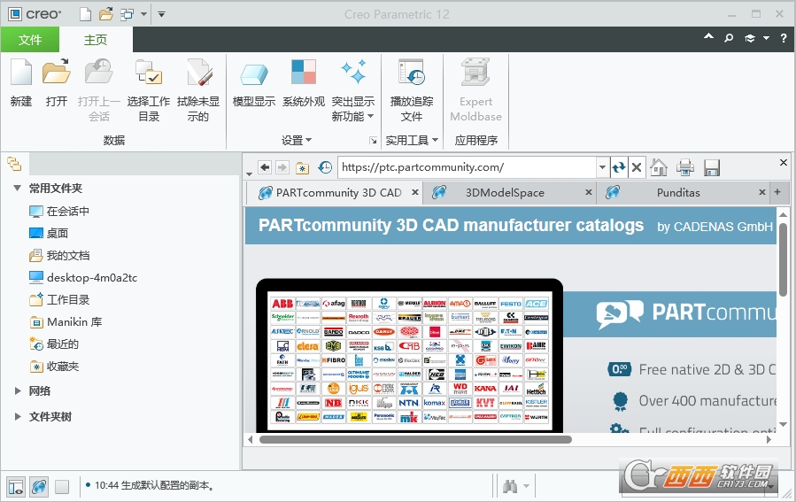This screenshot has height=502, width=796.
Task: Open 模型显示 model display settings
Action: pos(254,74)
